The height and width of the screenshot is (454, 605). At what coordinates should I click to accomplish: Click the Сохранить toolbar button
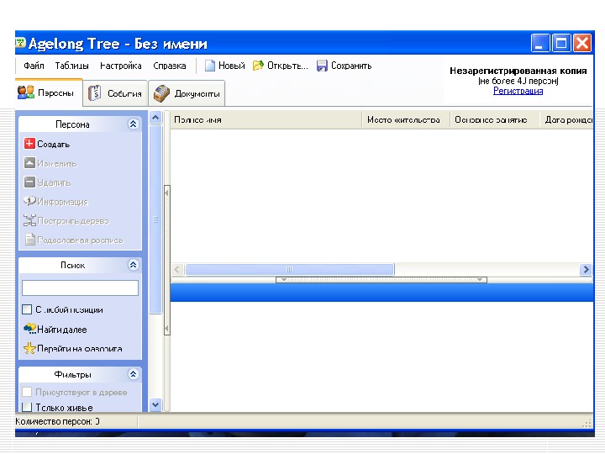click(344, 66)
